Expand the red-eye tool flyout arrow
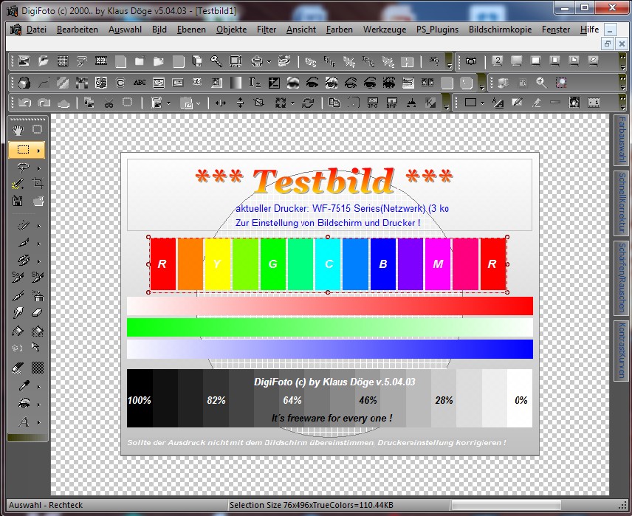Screen dimensions: 632x516 [38, 405]
